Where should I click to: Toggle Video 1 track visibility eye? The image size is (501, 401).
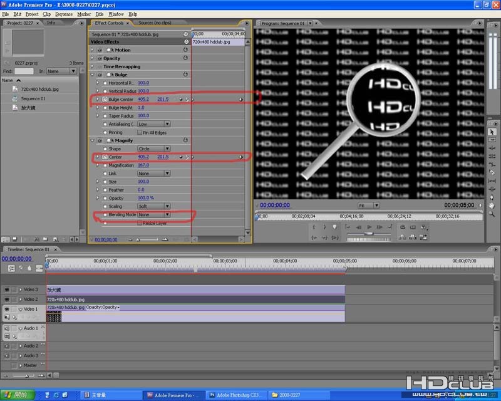click(x=7, y=309)
